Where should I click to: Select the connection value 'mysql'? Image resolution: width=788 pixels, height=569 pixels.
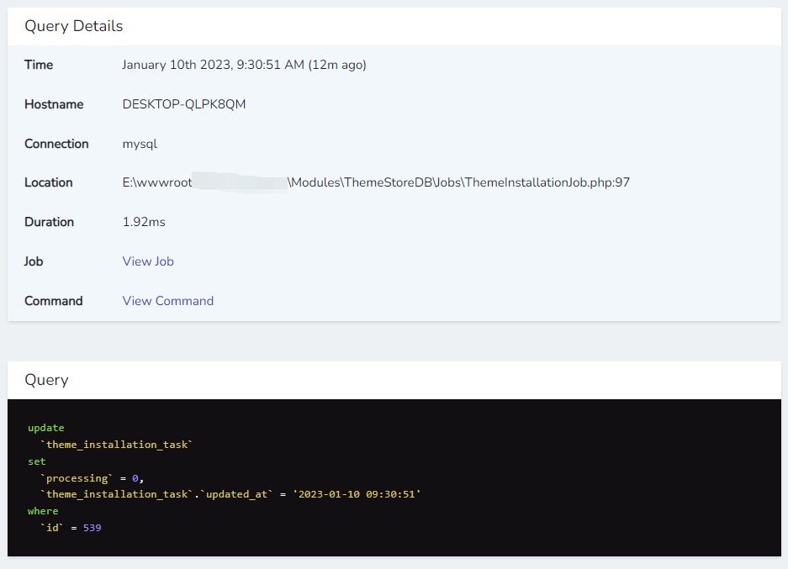[140, 144]
